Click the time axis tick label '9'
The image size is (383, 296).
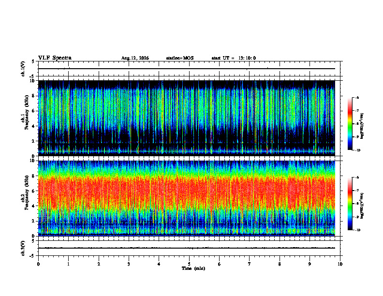click(309, 264)
